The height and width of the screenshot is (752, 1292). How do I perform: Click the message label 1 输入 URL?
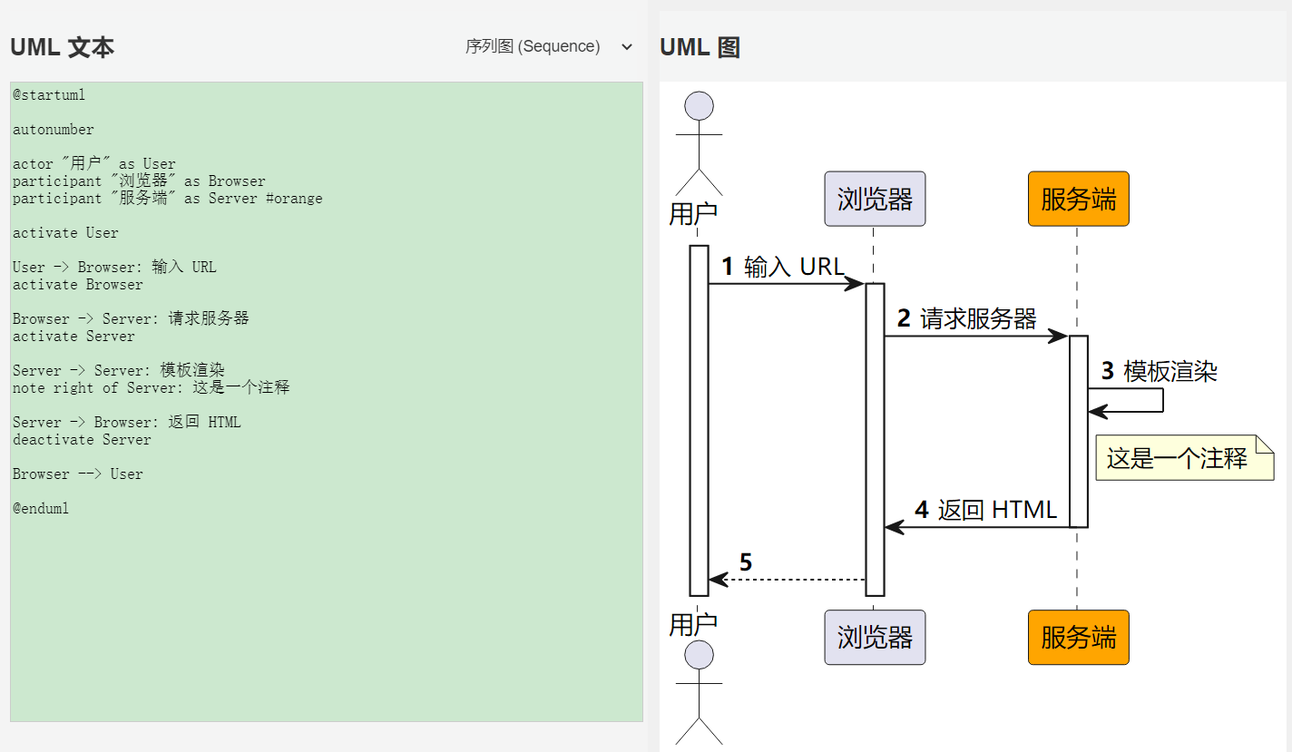coord(782,267)
